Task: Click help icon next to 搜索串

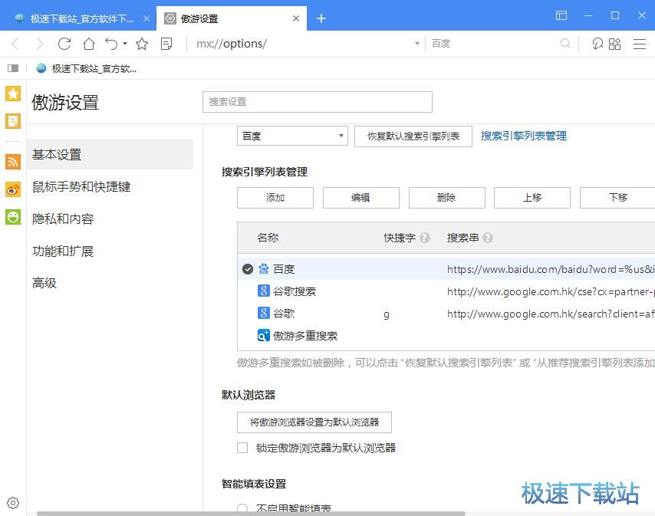Action: click(x=488, y=238)
